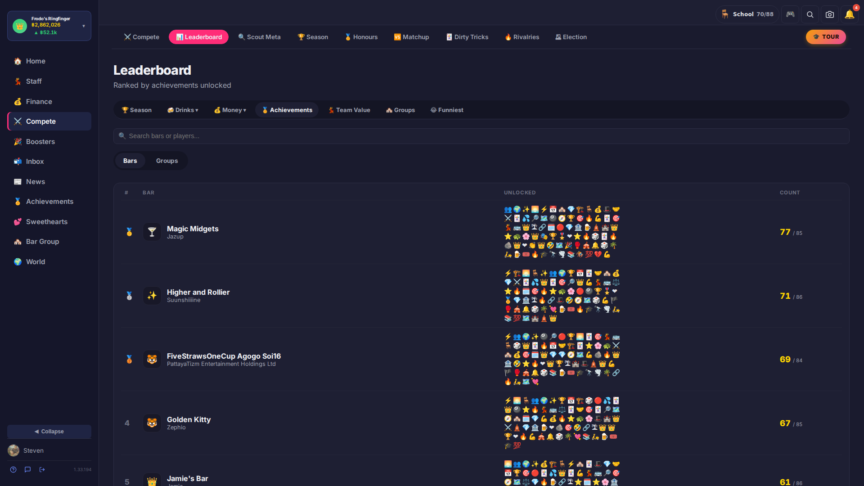
Task: Click the crown avatar of Frodo's Ringfinger
Action: pyautogui.click(x=20, y=26)
